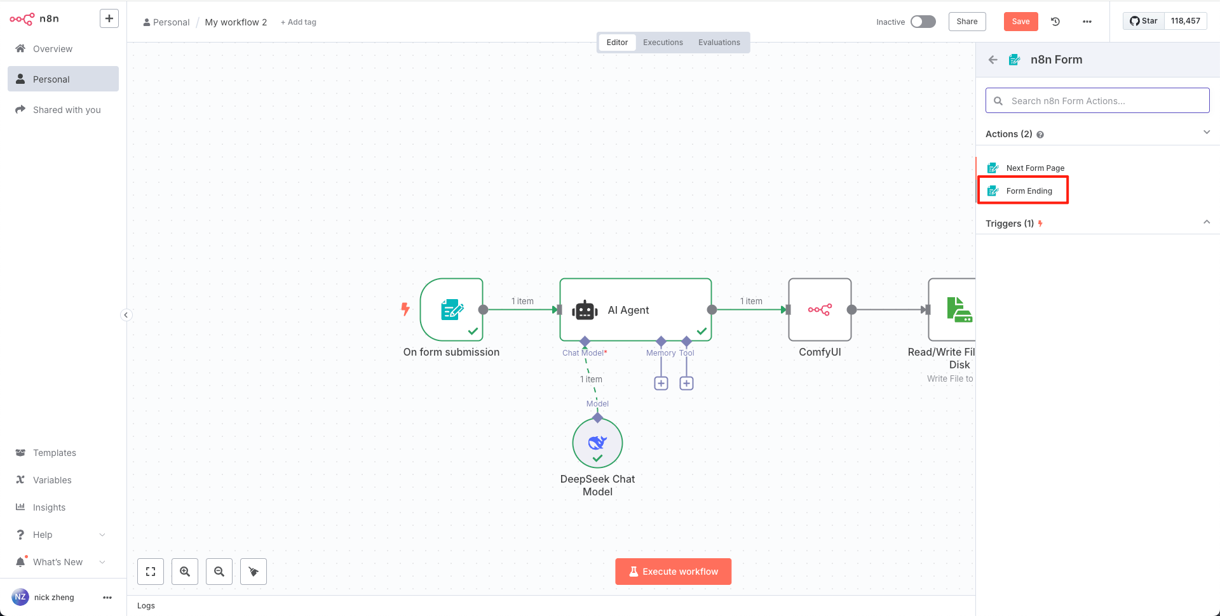Click the GitHub Star button
Viewport: 1220px width, 616px height.
tap(1144, 21)
